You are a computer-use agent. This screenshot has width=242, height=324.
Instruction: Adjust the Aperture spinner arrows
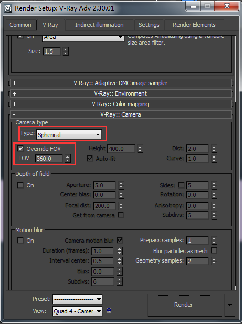(x=121, y=185)
